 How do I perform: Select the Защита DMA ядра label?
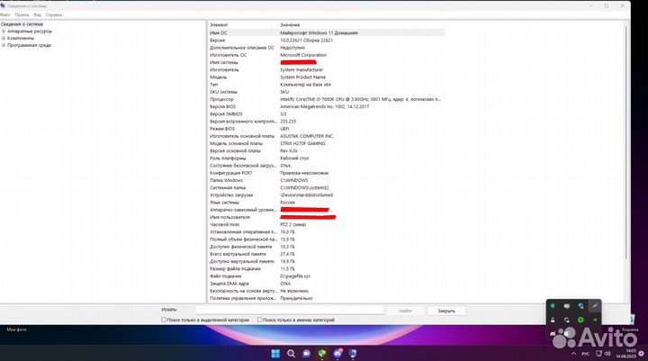click(229, 284)
